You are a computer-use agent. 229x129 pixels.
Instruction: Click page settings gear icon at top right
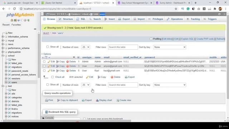click(219, 14)
